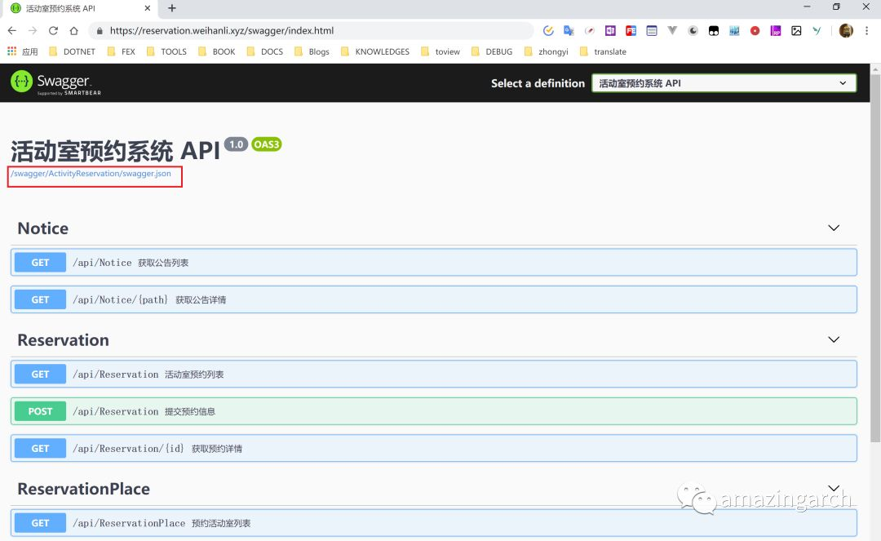Open the gray moon dark-mode extension
881x541 pixels.
pos(693,31)
